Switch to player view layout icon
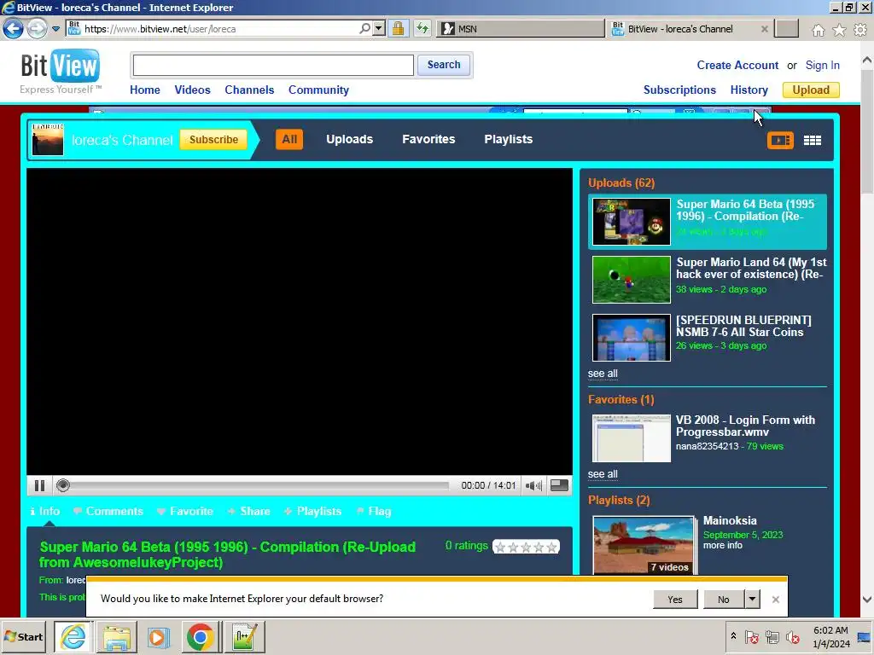 [780, 141]
